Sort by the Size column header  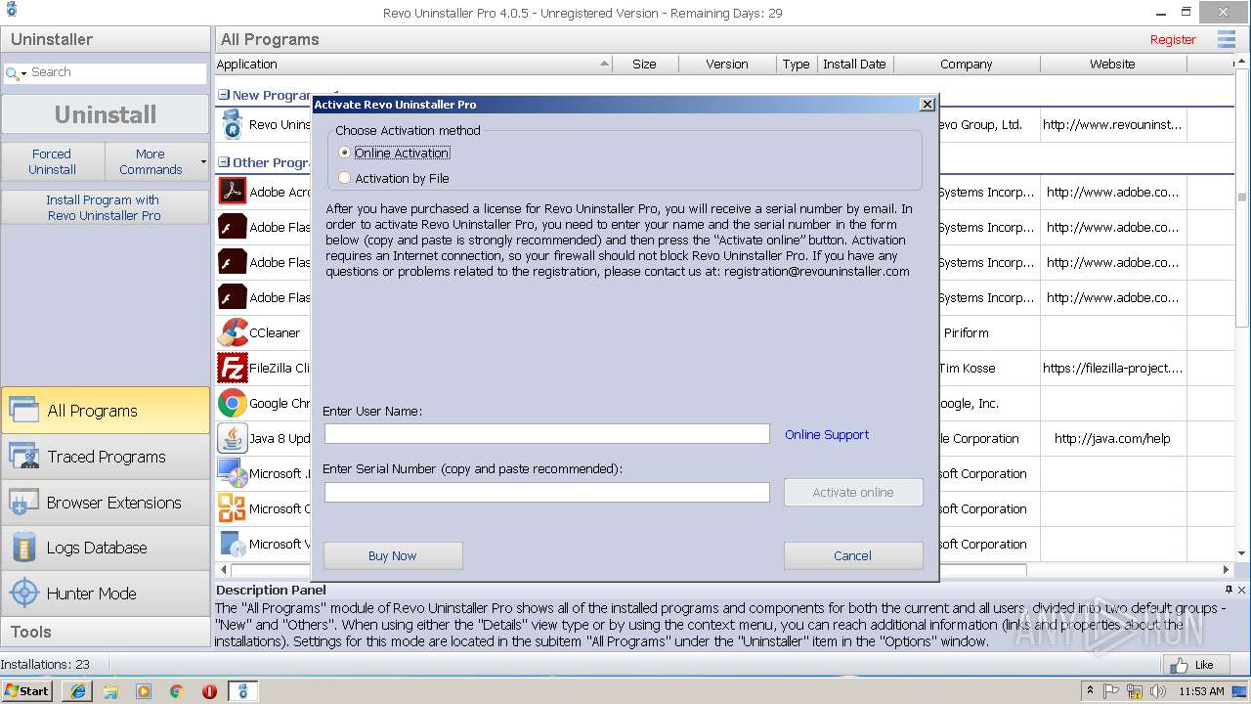[644, 64]
